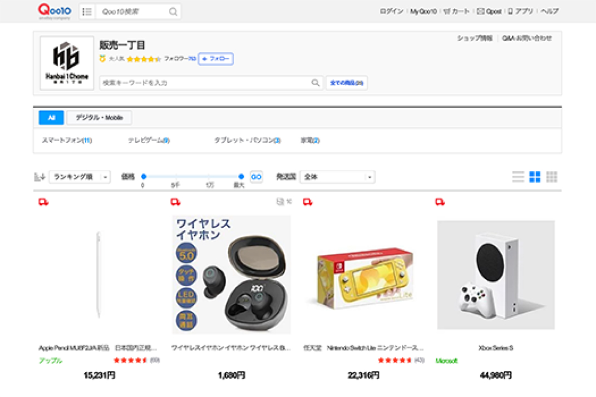This screenshot has height=397, width=596.
Task: Open the Apple Pencil product title
Action: 98,348
